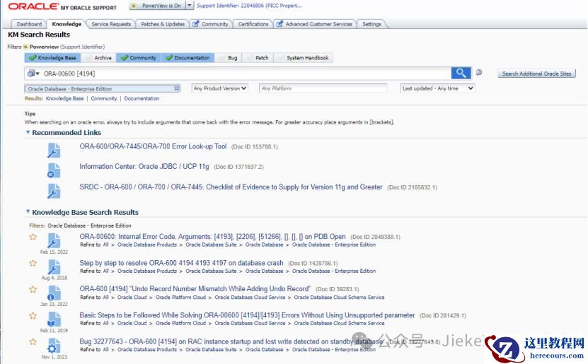Screen dimensions: 588x364
Task: Go to the Certifications tab
Action: (x=253, y=24)
